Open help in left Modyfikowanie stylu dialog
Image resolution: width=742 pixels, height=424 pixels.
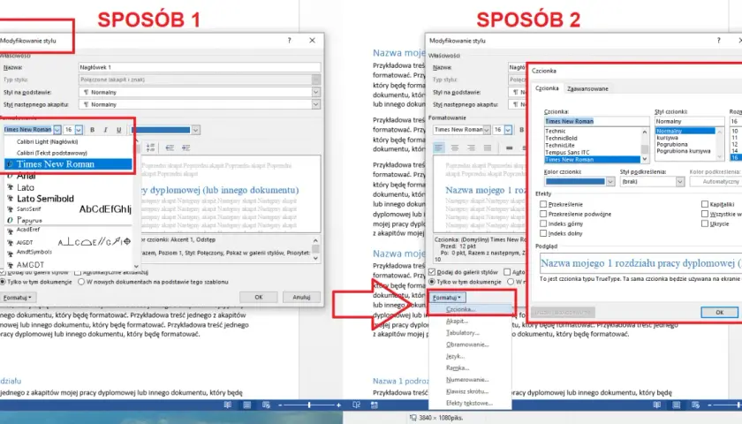point(289,41)
